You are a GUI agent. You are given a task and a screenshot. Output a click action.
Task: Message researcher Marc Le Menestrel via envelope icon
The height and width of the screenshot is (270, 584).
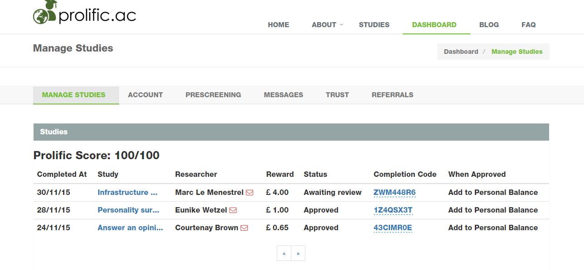(250, 193)
